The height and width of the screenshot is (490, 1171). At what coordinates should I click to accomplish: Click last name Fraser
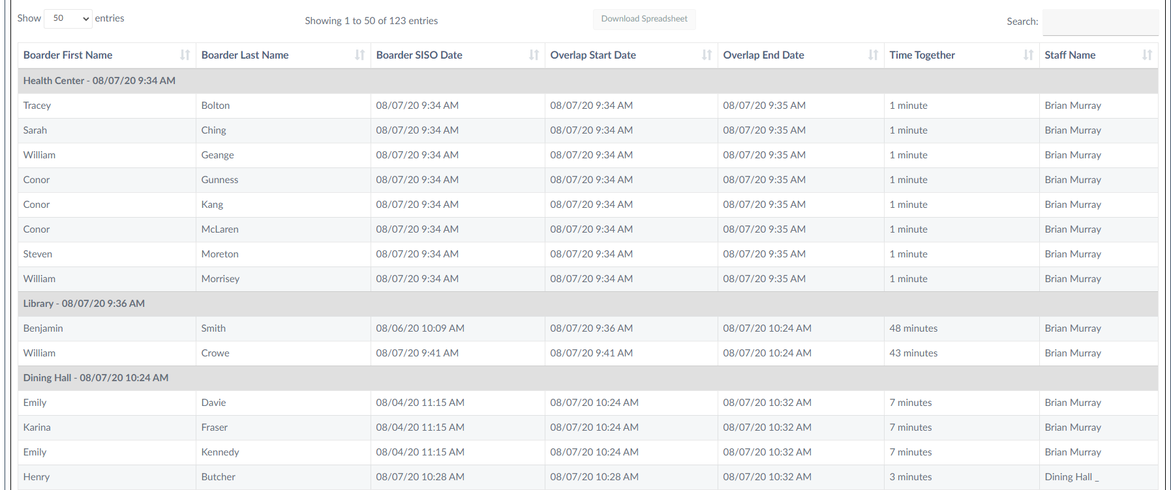pos(215,427)
